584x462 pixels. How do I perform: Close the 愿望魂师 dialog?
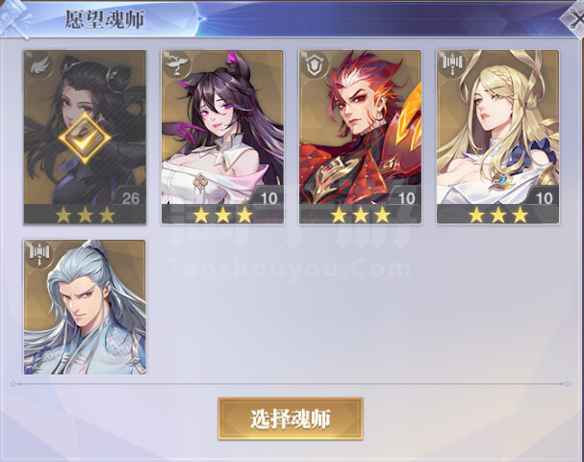pyautogui.click(x=573, y=19)
